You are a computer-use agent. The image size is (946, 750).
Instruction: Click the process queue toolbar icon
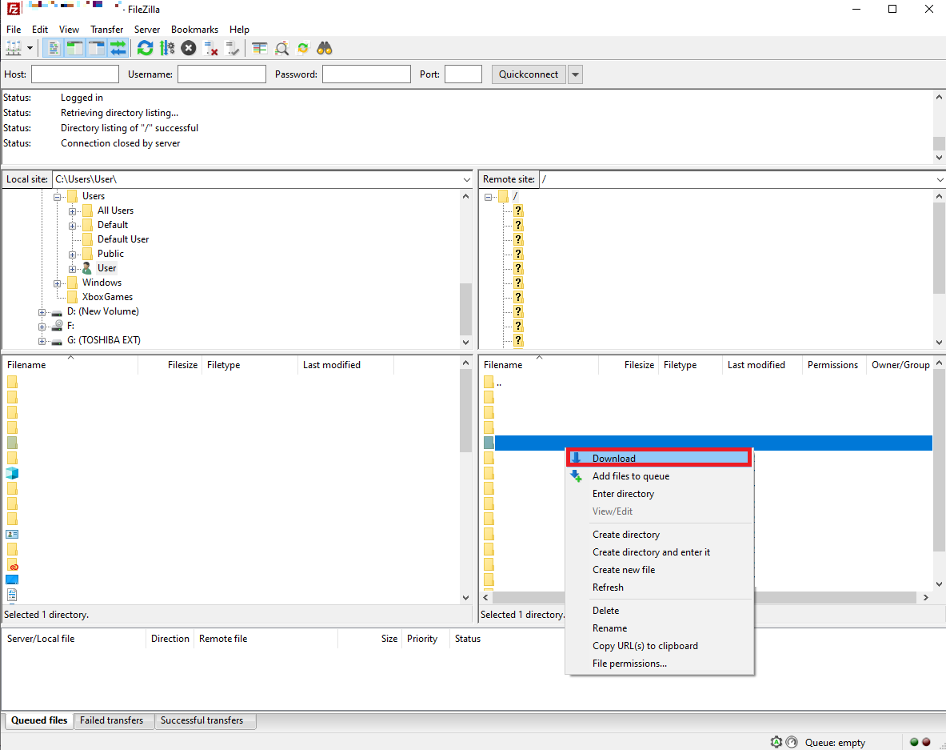click(167, 48)
